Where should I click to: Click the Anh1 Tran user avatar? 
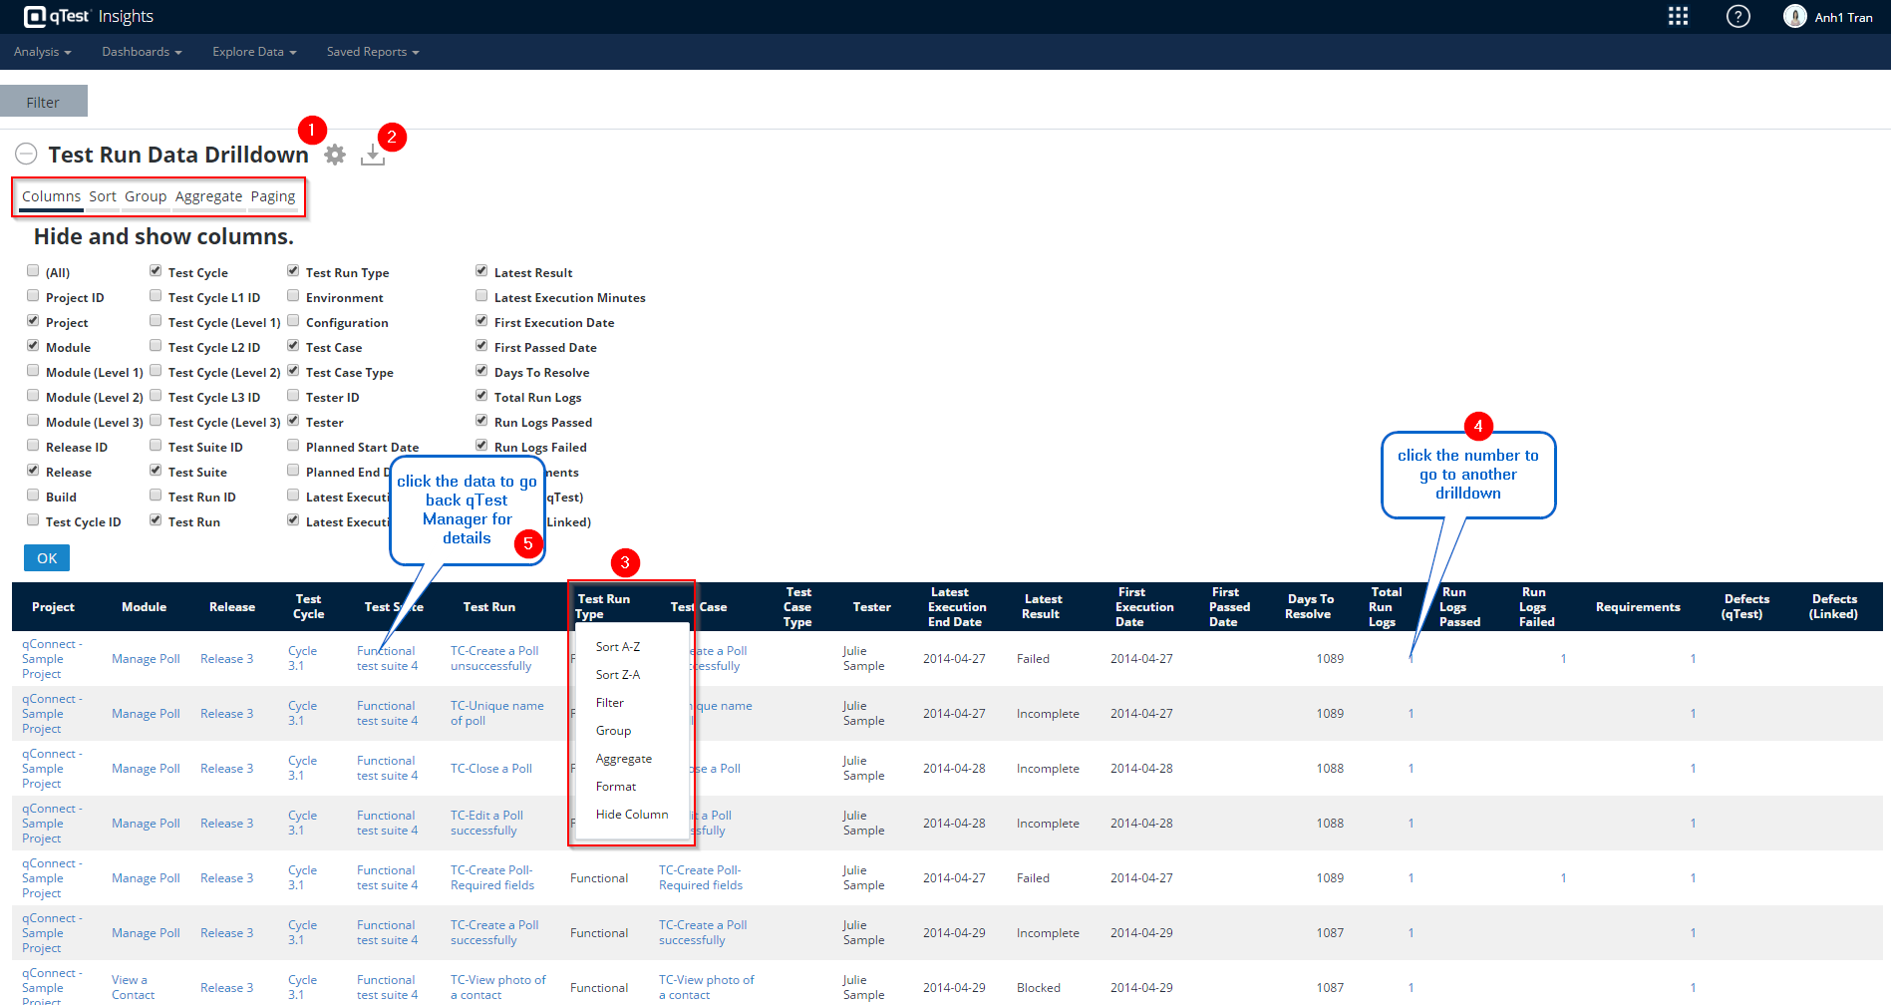coord(1794,16)
